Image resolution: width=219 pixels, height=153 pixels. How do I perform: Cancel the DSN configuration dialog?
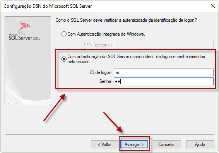point(167,144)
